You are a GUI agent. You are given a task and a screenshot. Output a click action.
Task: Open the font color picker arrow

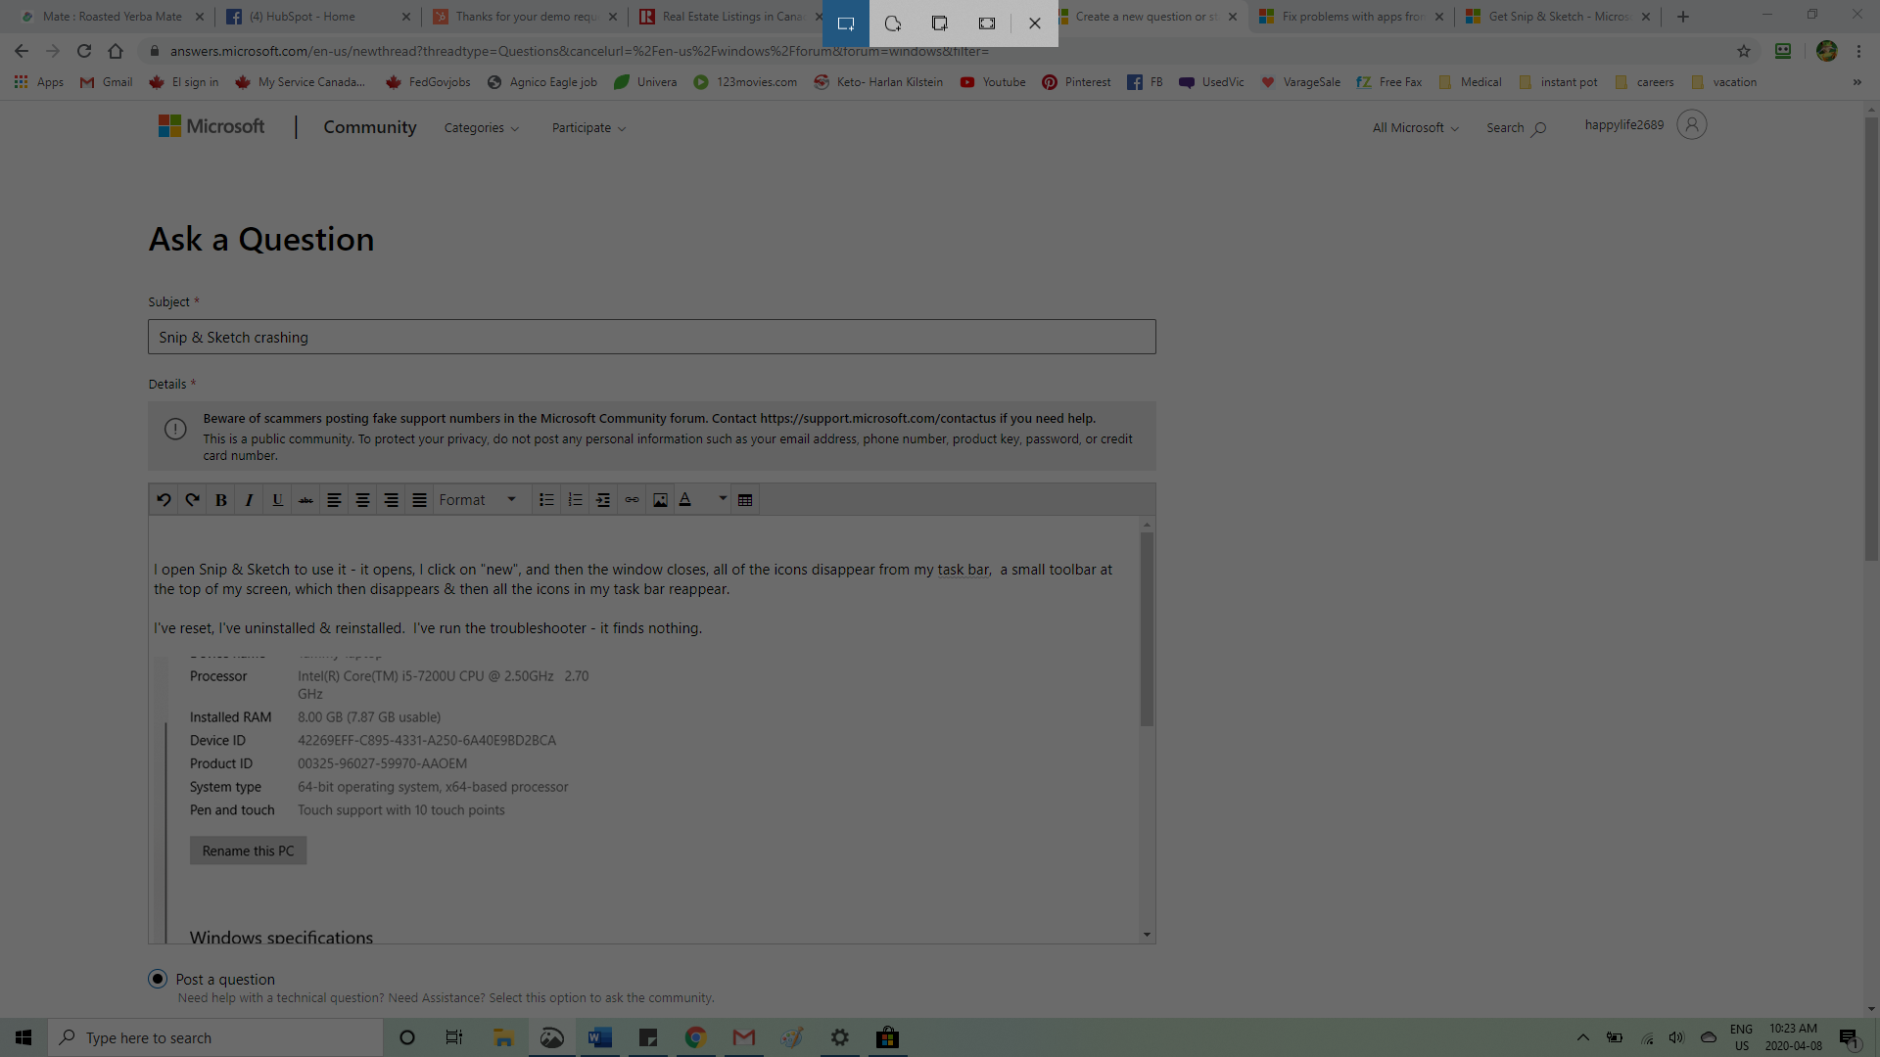(x=722, y=499)
